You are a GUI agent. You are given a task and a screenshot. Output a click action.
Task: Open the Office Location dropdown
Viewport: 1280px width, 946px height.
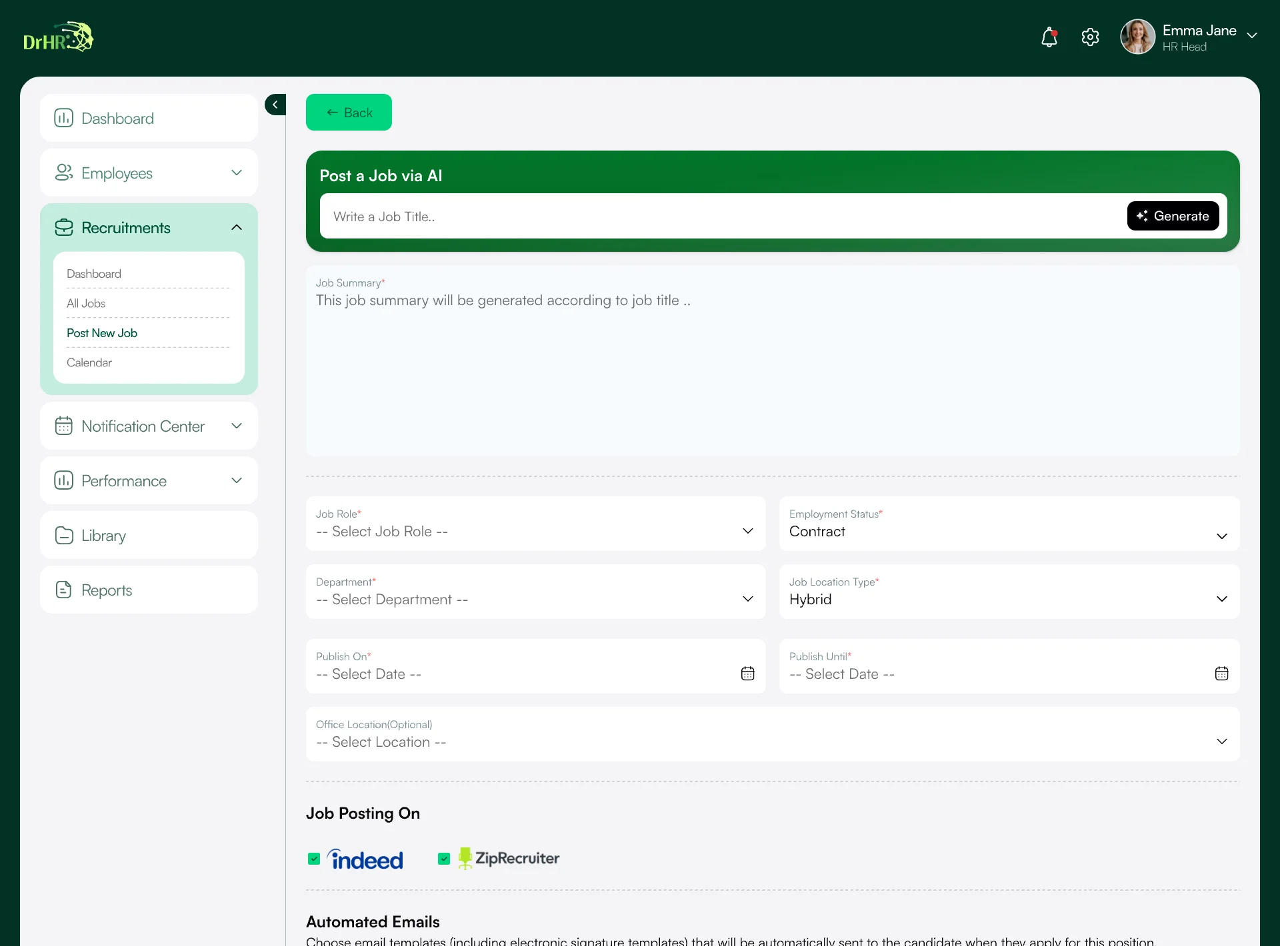coord(773,734)
